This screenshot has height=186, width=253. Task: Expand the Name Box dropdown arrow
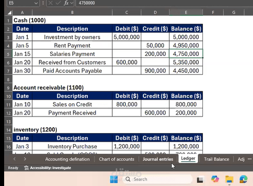tap(36, 3)
